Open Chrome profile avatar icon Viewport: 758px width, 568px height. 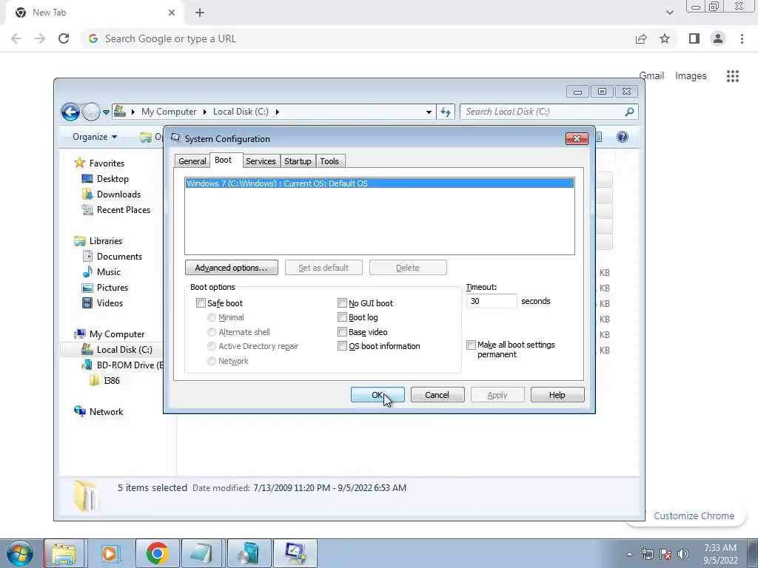[718, 38]
